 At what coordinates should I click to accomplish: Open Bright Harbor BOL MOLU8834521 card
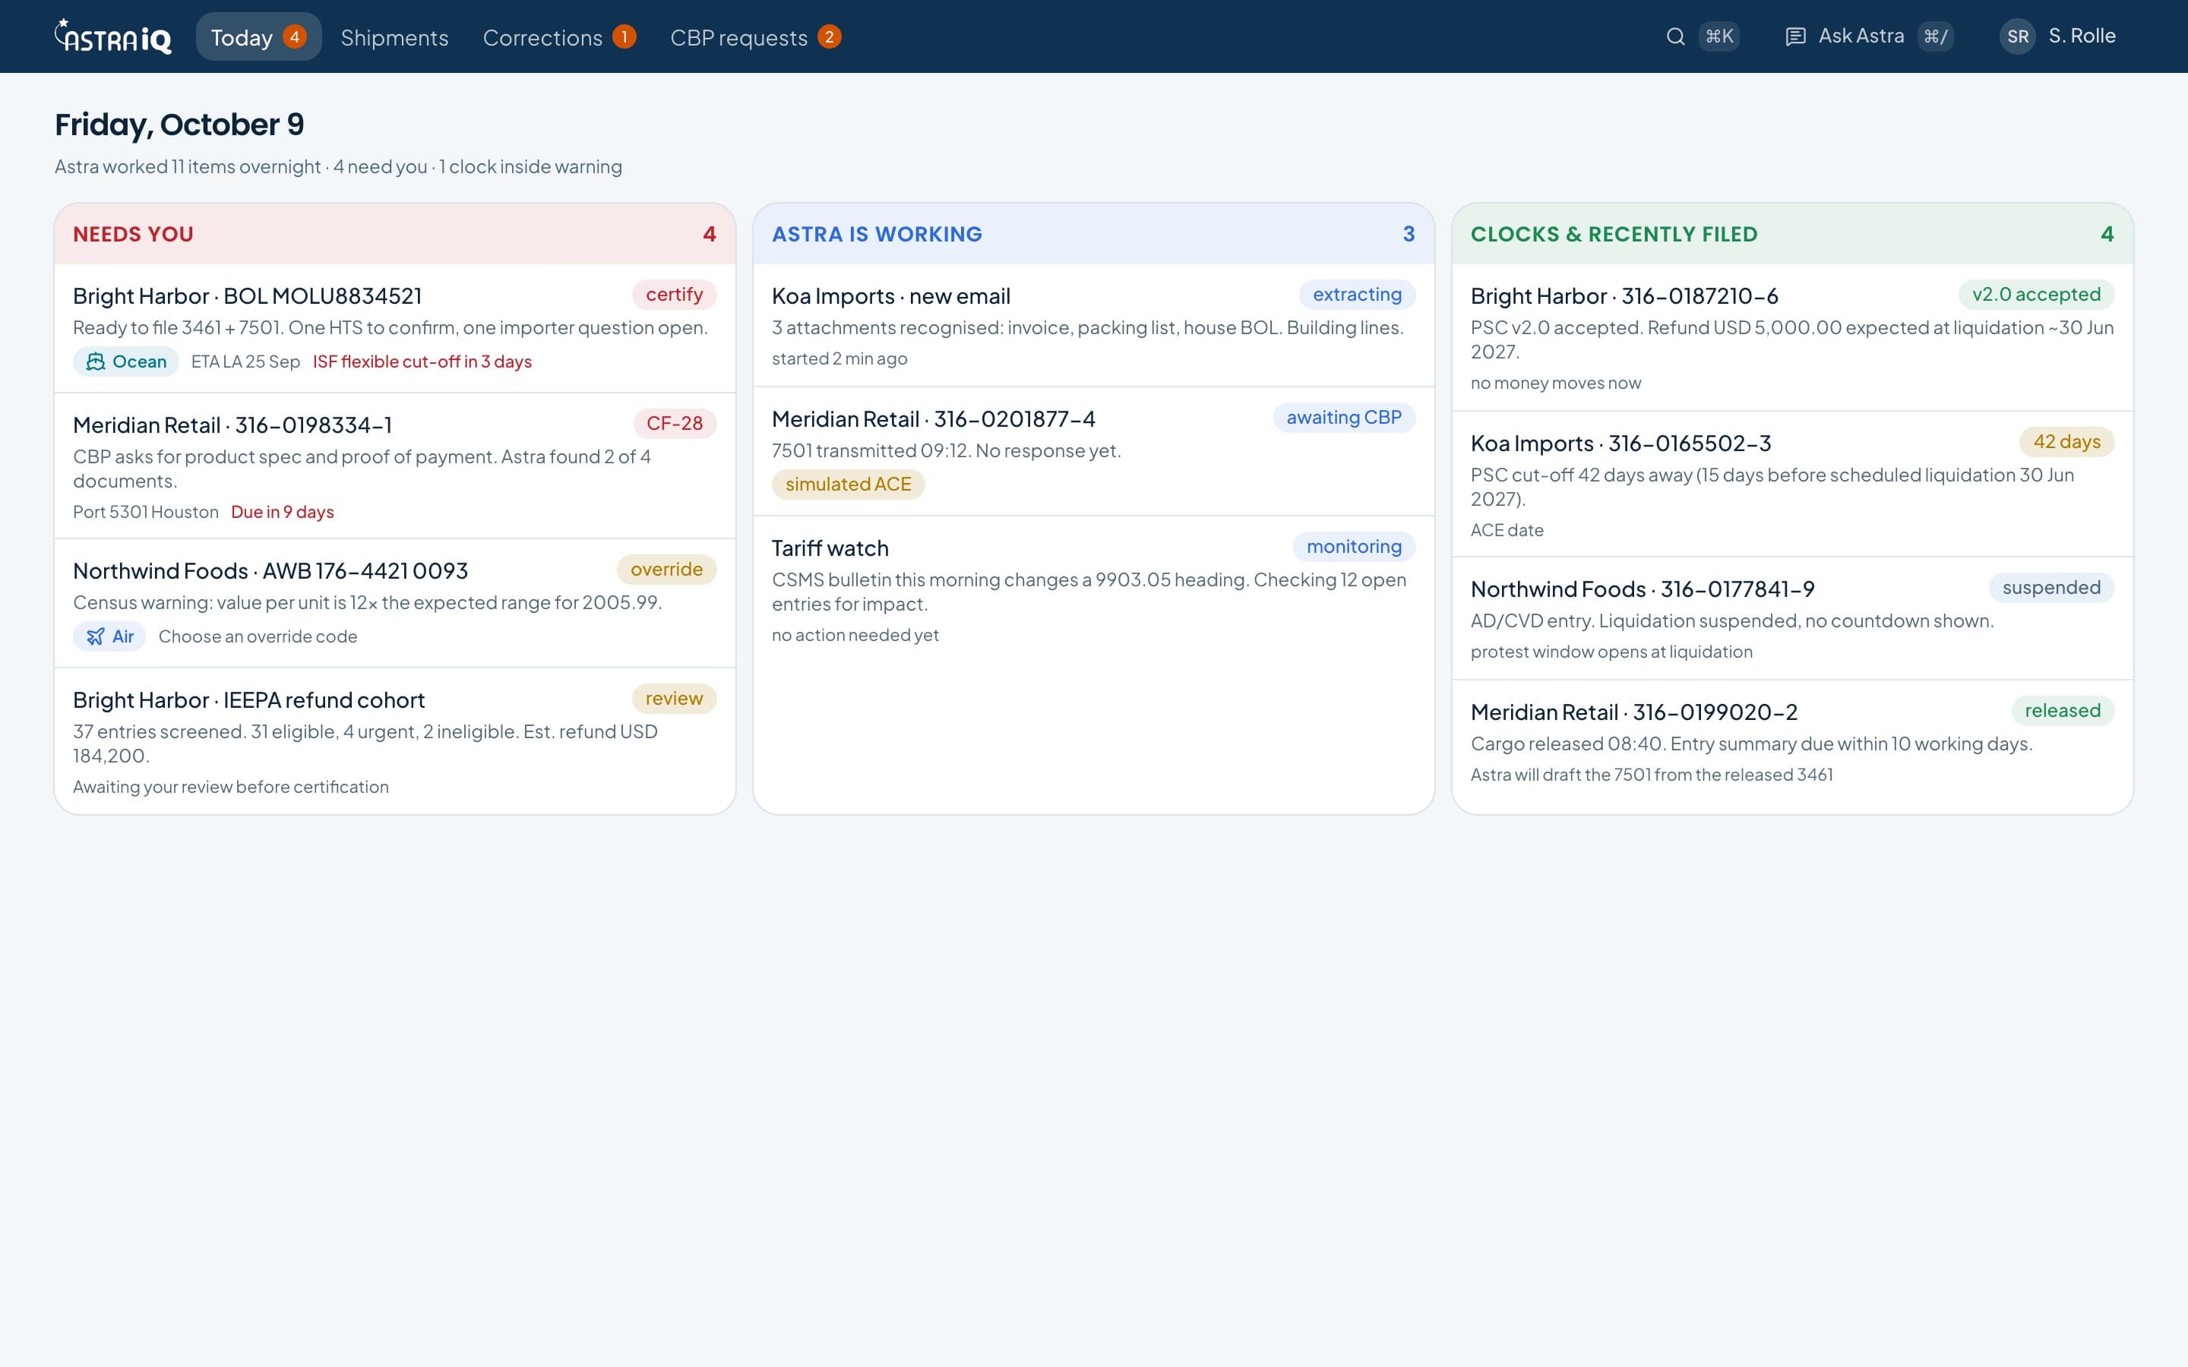point(395,328)
